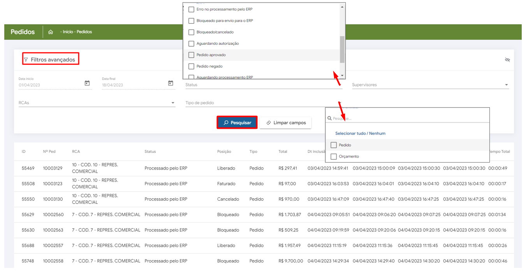
Task: Expand the RCAs dropdown
Action: coord(173,103)
